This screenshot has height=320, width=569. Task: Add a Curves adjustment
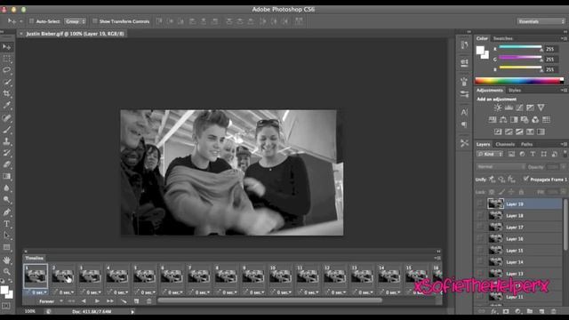pyautogui.click(x=519, y=108)
